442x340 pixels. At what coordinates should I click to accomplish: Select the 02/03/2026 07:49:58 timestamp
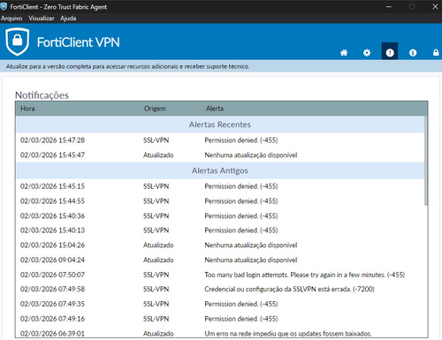52,289
